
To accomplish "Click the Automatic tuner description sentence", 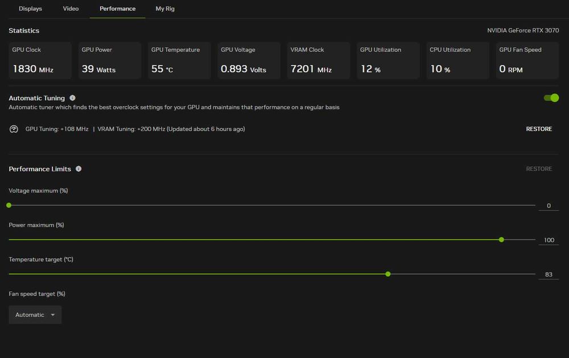I will (x=174, y=107).
